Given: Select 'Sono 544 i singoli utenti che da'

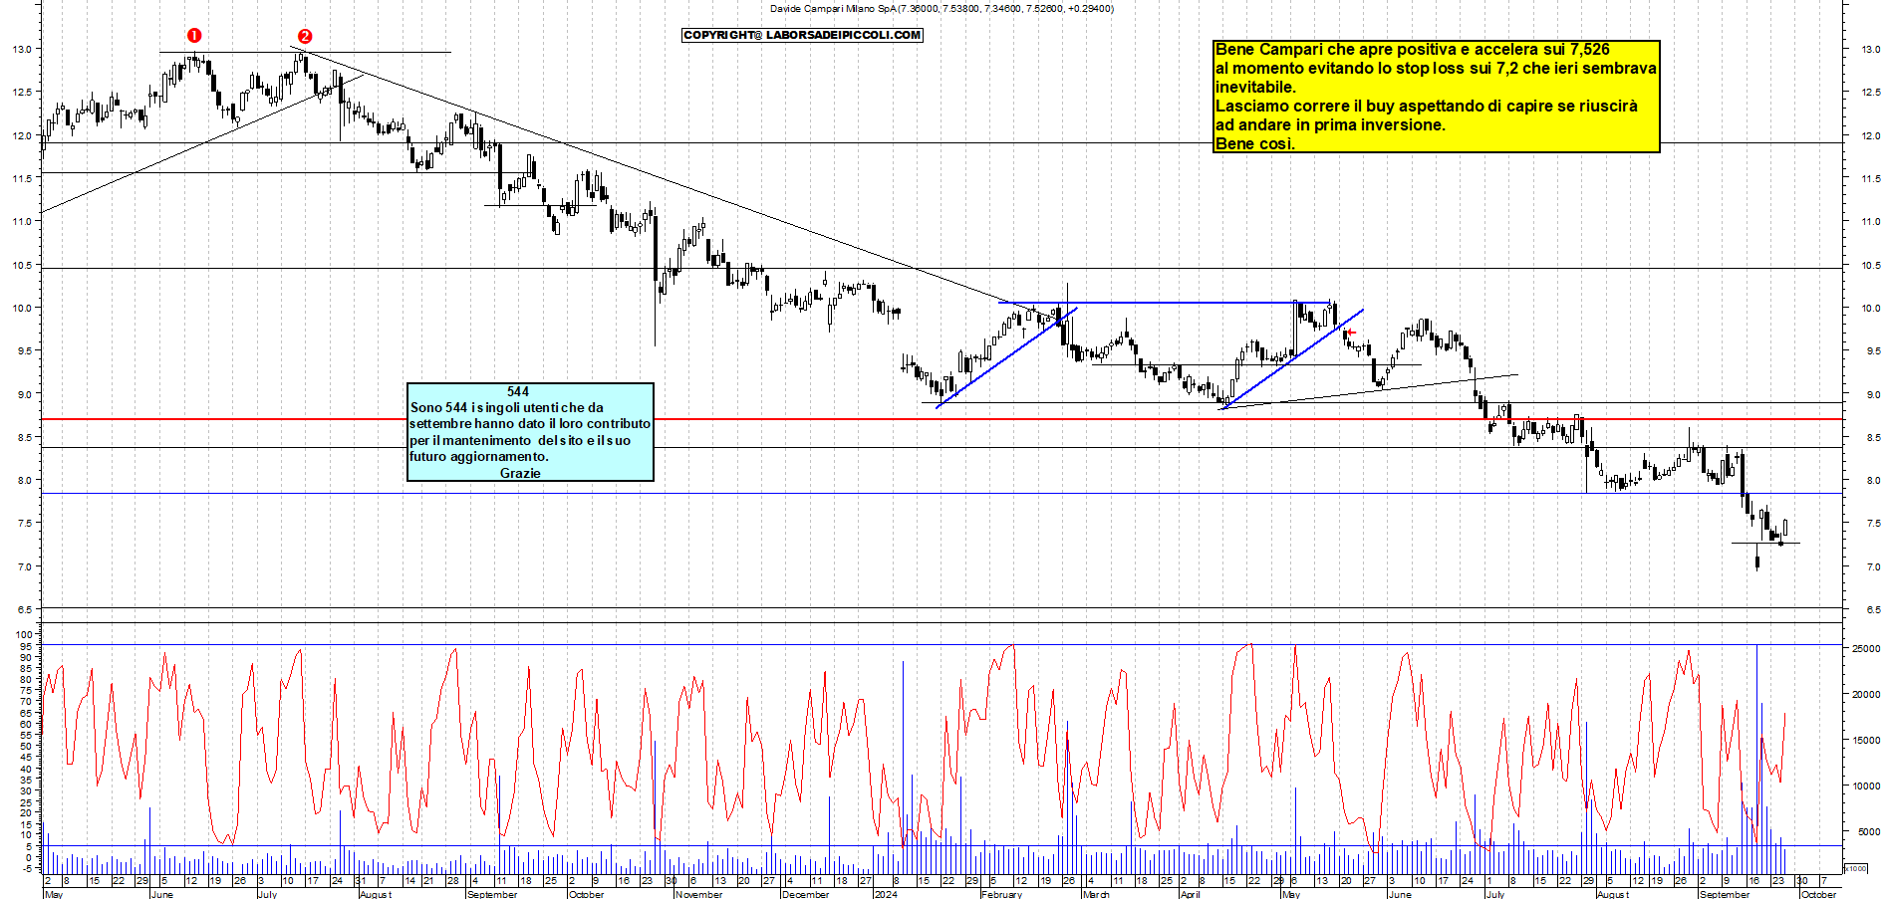Looking at the screenshot, I should 507,407.
